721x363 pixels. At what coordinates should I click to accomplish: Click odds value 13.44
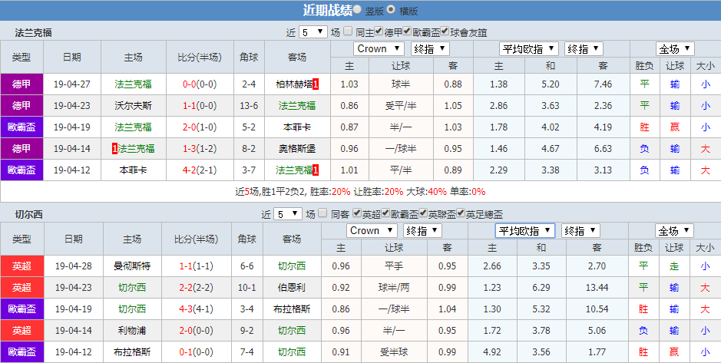(x=597, y=288)
